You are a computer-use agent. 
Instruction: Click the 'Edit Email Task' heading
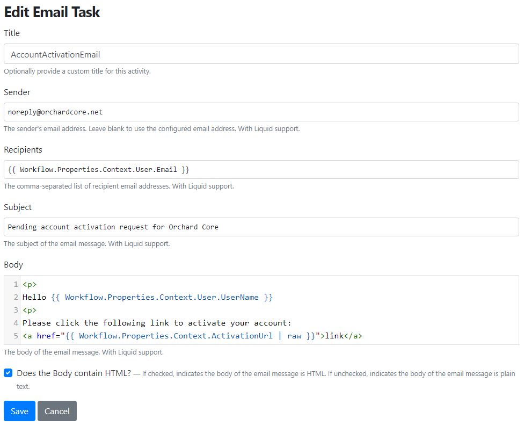(x=52, y=12)
